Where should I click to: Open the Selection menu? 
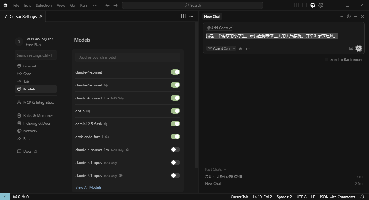(44, 5)
